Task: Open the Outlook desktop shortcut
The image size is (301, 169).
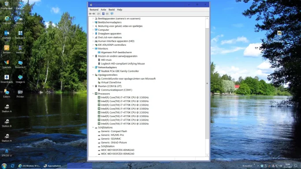Action: (7, 35)
